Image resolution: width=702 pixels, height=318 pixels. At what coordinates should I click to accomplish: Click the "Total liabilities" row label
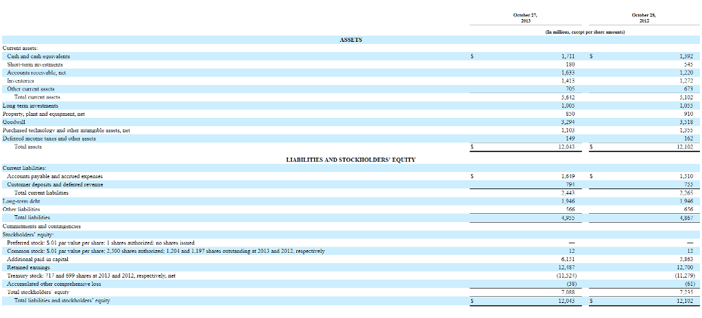coord(32,217)
